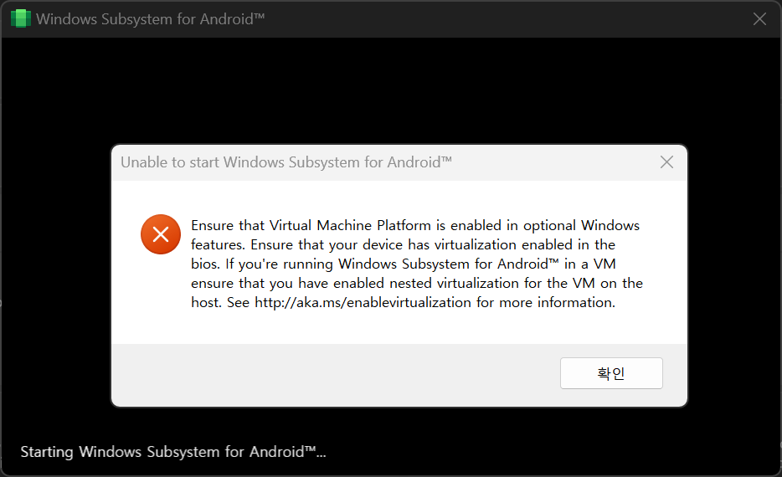Screen dimensions: 782x477
Task: Close the Windows Subsystem for Android window
Action: pyautogui.click(x=759, y=19)
